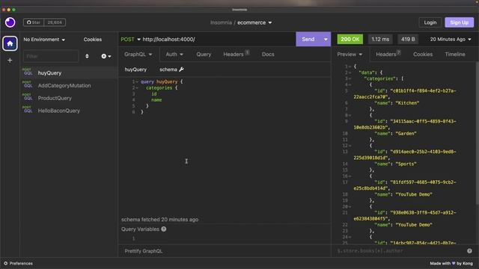Viewport: 479px width, 269px height.
Task: Switch to the response Headers tab
Action: [x=388, y=55]
